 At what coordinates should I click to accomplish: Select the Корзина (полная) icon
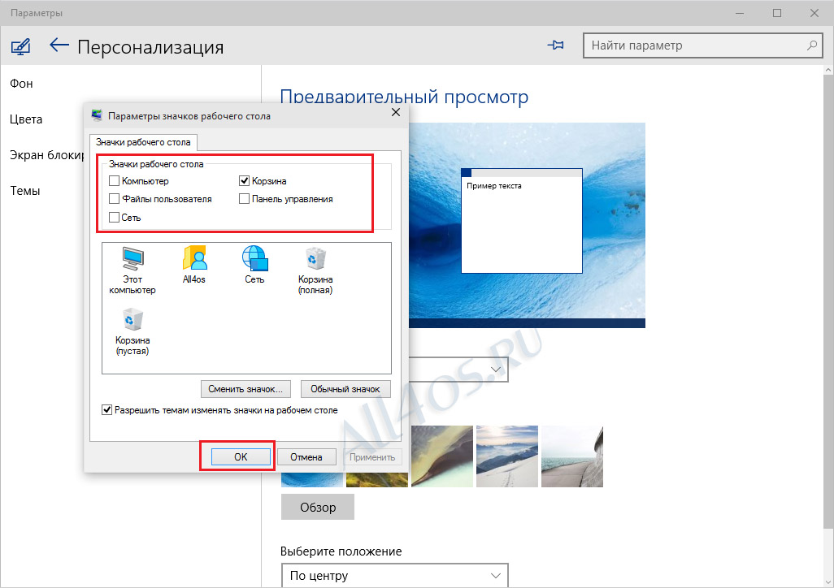[x=315, y=270]
